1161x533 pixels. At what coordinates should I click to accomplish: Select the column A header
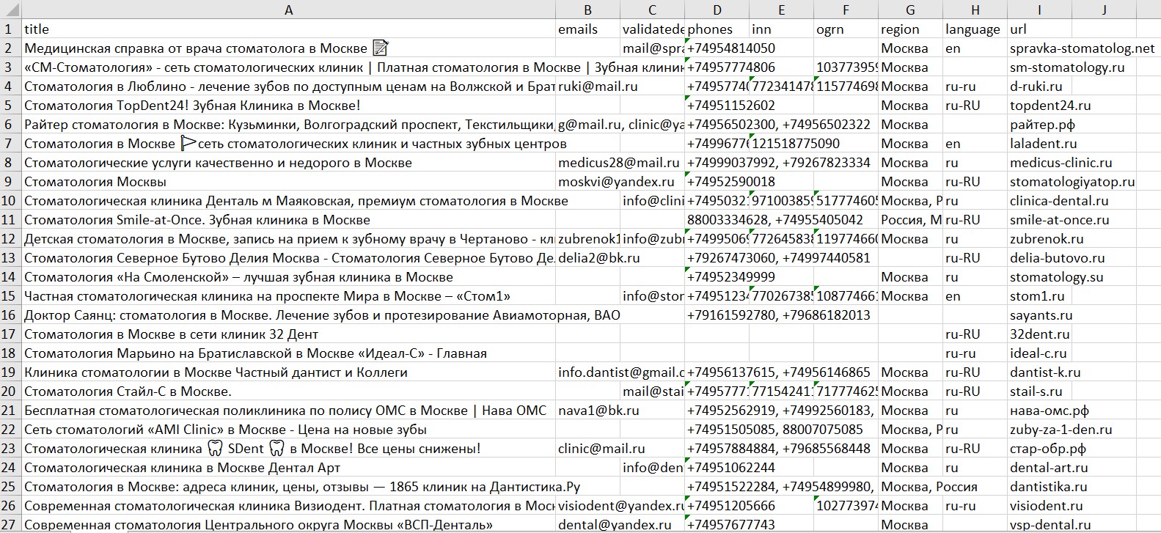pos(288,10)
